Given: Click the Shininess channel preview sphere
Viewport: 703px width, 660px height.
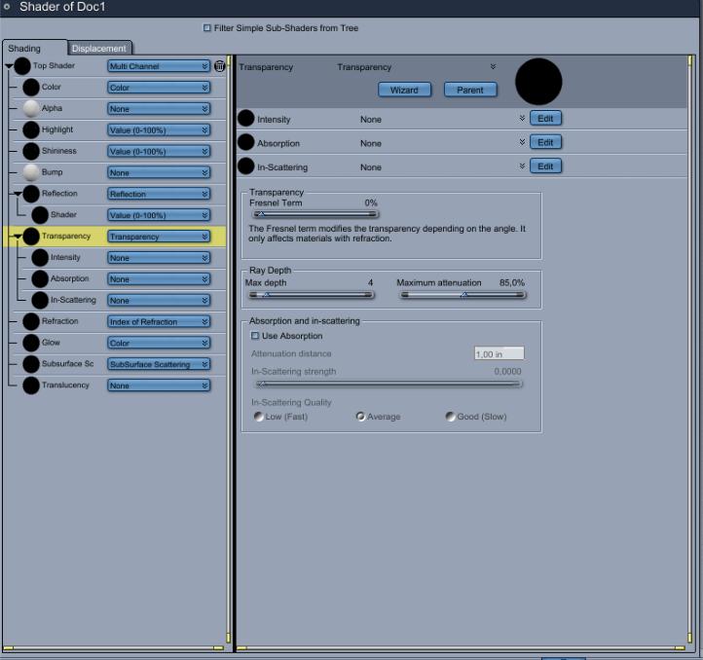Looking at the screenshot, I should pyautogui.click(x=31, y=151).
